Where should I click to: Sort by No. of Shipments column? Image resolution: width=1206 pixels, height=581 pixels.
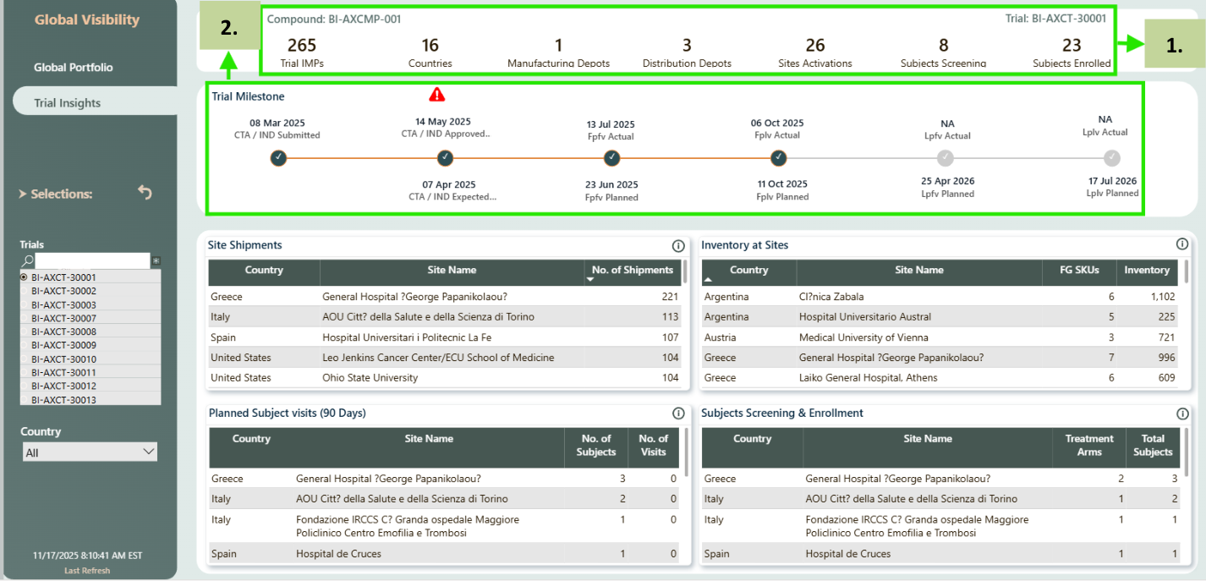point(632,271)
